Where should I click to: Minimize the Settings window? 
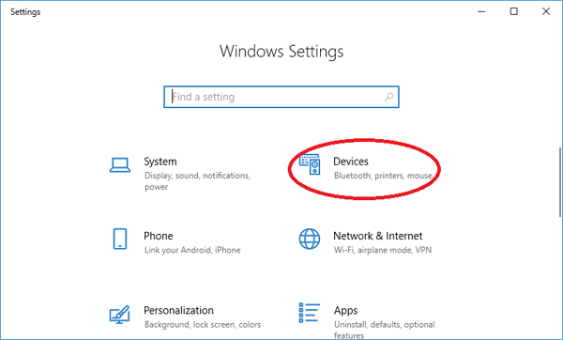point(481,11)
